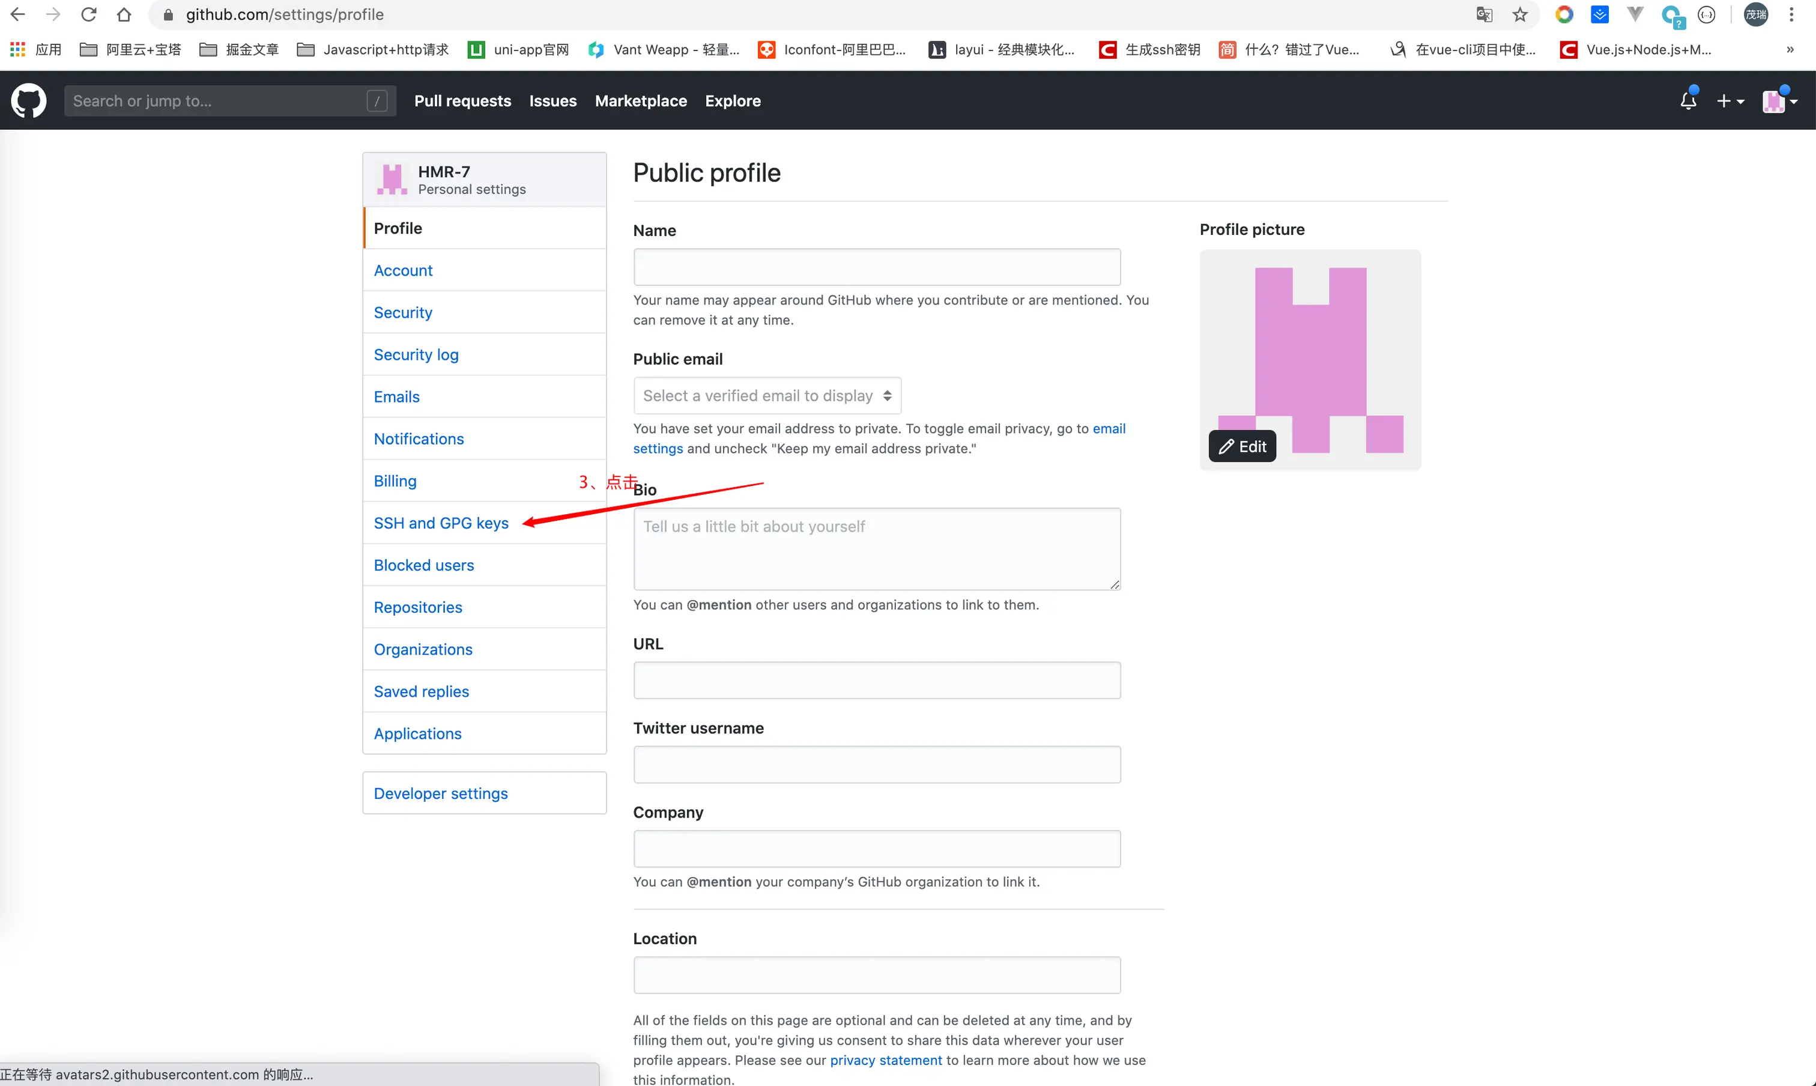
Task: Open Google Translate icon in address bar
Action: point(1484,14)
